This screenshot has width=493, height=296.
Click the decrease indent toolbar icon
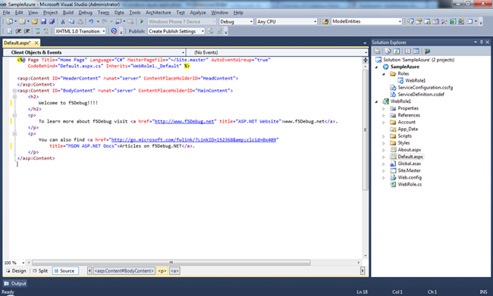18,31
